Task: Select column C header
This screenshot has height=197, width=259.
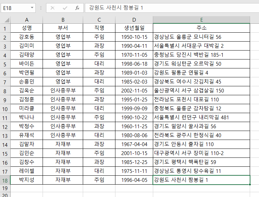Action: coord(99,20)
